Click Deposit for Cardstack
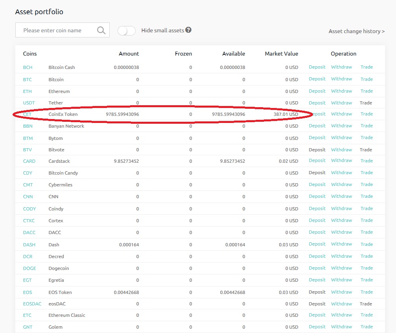 (317, 160)
